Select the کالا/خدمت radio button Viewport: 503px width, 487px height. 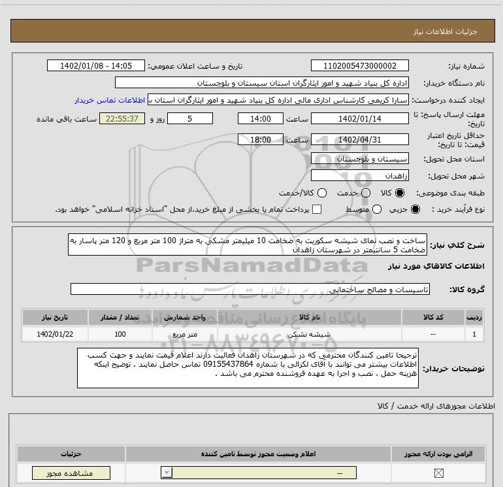[x=322, y=193]
